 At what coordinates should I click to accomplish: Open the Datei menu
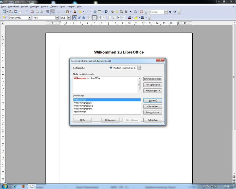(4, 6)
